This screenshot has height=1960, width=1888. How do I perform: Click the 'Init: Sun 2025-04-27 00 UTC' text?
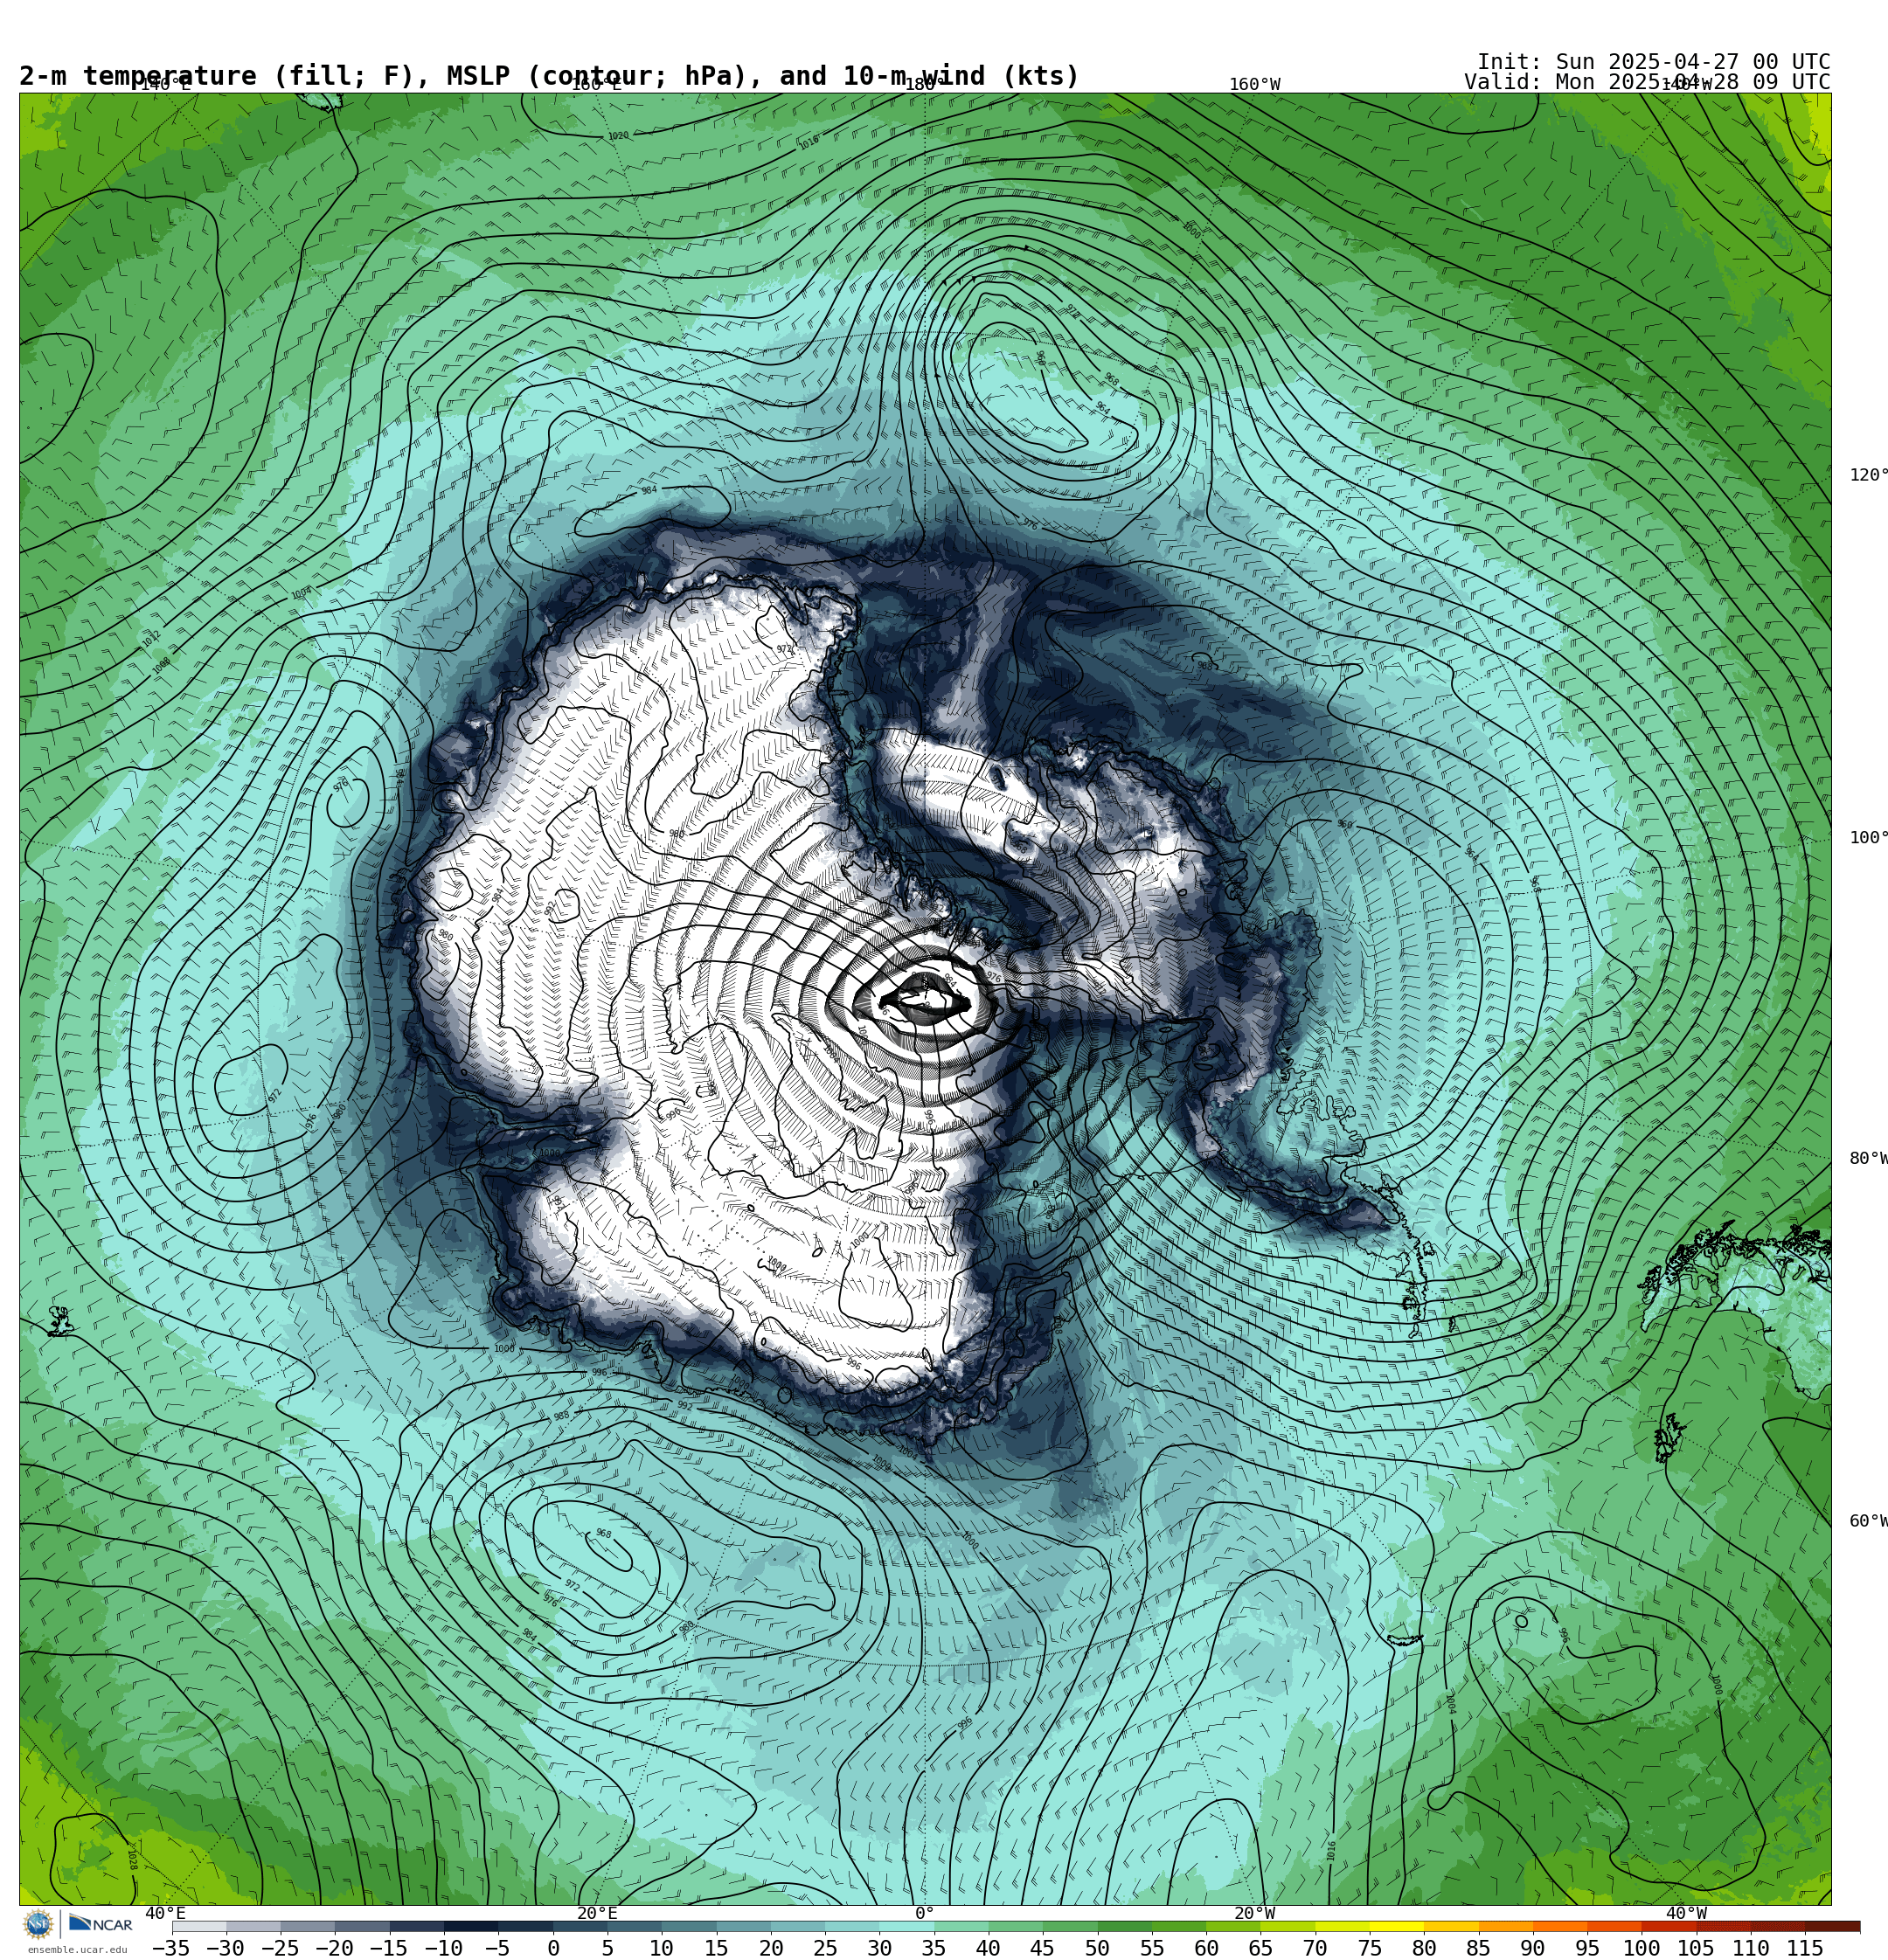point(1654,62)
